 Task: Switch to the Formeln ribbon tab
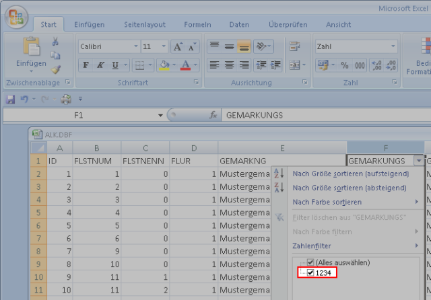pos(197,25)
